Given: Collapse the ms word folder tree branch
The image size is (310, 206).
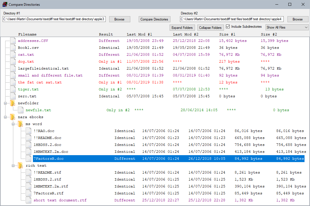Looking at the screenshot, I should pyautogui.click(x=14, y=124).
